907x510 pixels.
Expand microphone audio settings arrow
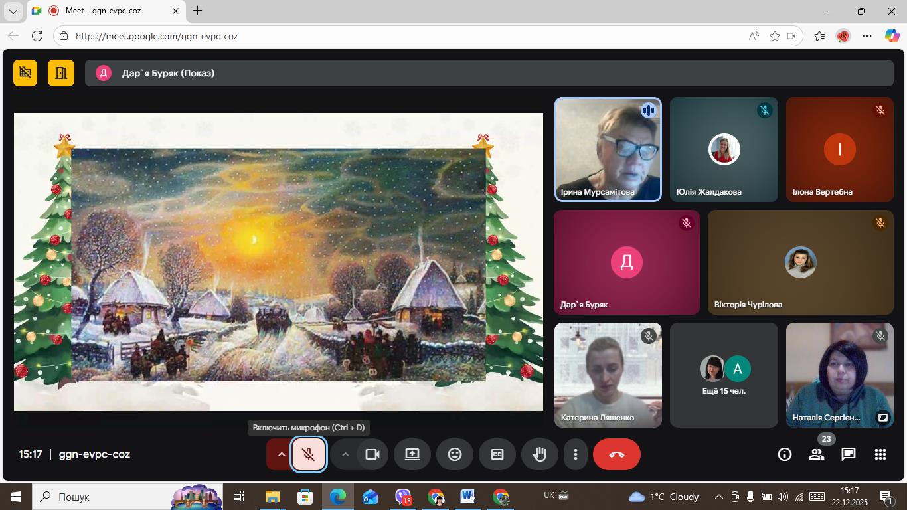pyautogui.click(x=281, y=454)
